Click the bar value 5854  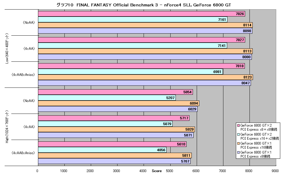[187, 92]
